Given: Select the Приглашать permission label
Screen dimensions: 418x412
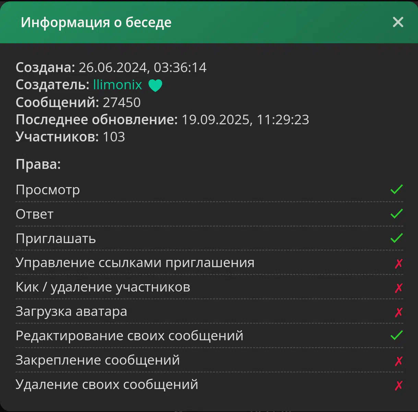Looking at the screenshot, I should [x=56, y=239].
